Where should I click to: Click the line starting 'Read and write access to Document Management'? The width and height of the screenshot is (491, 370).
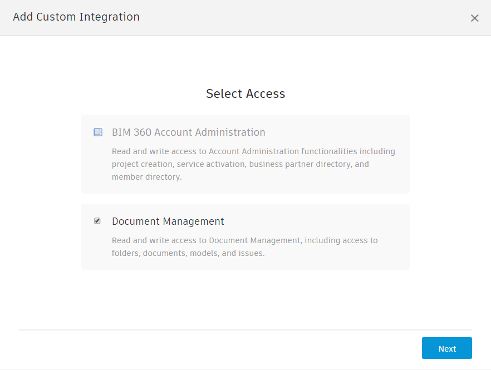[x=244, y=240]
